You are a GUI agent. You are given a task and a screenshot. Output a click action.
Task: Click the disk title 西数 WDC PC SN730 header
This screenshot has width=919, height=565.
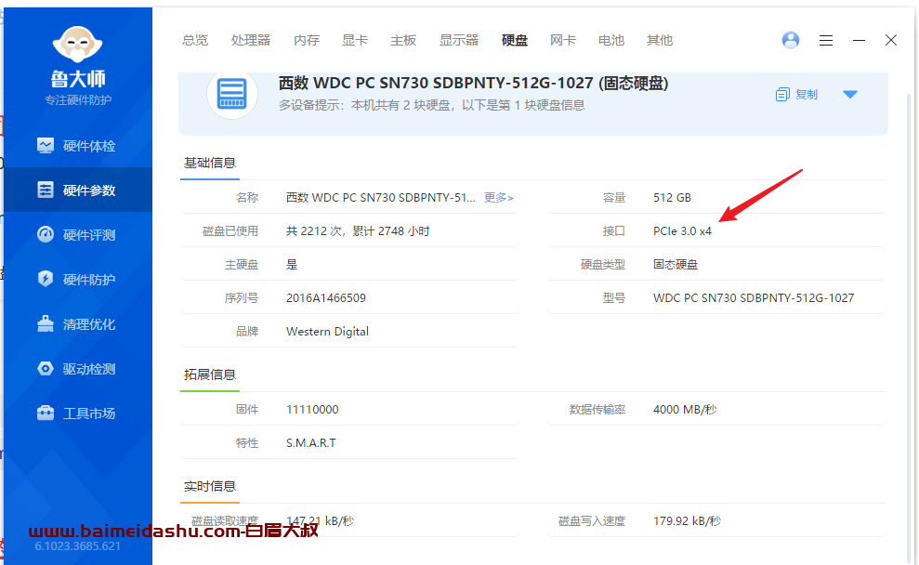pos(474,84)
